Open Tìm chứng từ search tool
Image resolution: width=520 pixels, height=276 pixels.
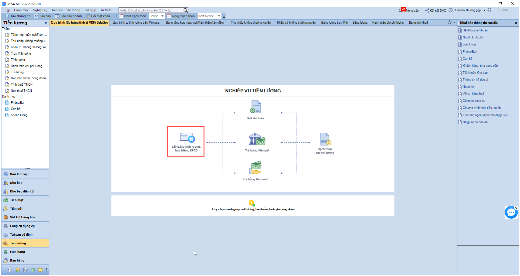[17, 16]
